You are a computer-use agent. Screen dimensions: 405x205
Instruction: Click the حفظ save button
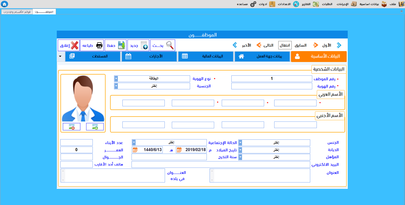coord(116,45)
